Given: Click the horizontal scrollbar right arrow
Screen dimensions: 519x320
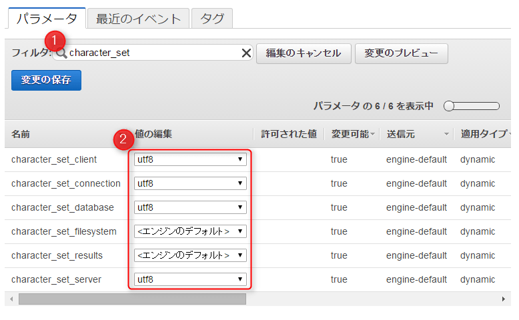Looking at the screenshot, I should click(504, 299).
